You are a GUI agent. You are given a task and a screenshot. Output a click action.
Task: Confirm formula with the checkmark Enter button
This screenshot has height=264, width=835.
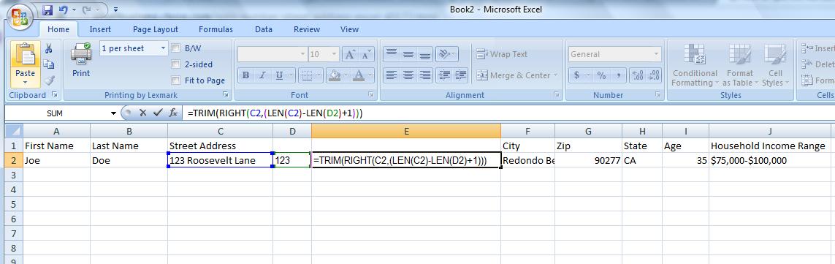tap(158, 113)
